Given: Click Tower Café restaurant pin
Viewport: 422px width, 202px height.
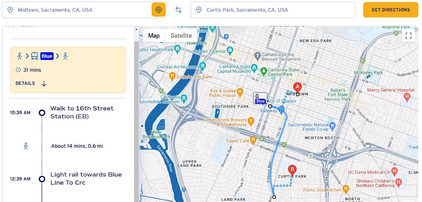Looking at the screenshot, I should [253, 140].
